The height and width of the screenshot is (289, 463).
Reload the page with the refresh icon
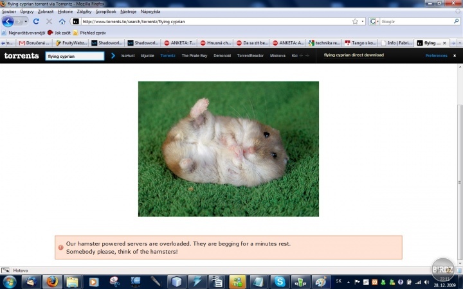[x=36, y=21]
